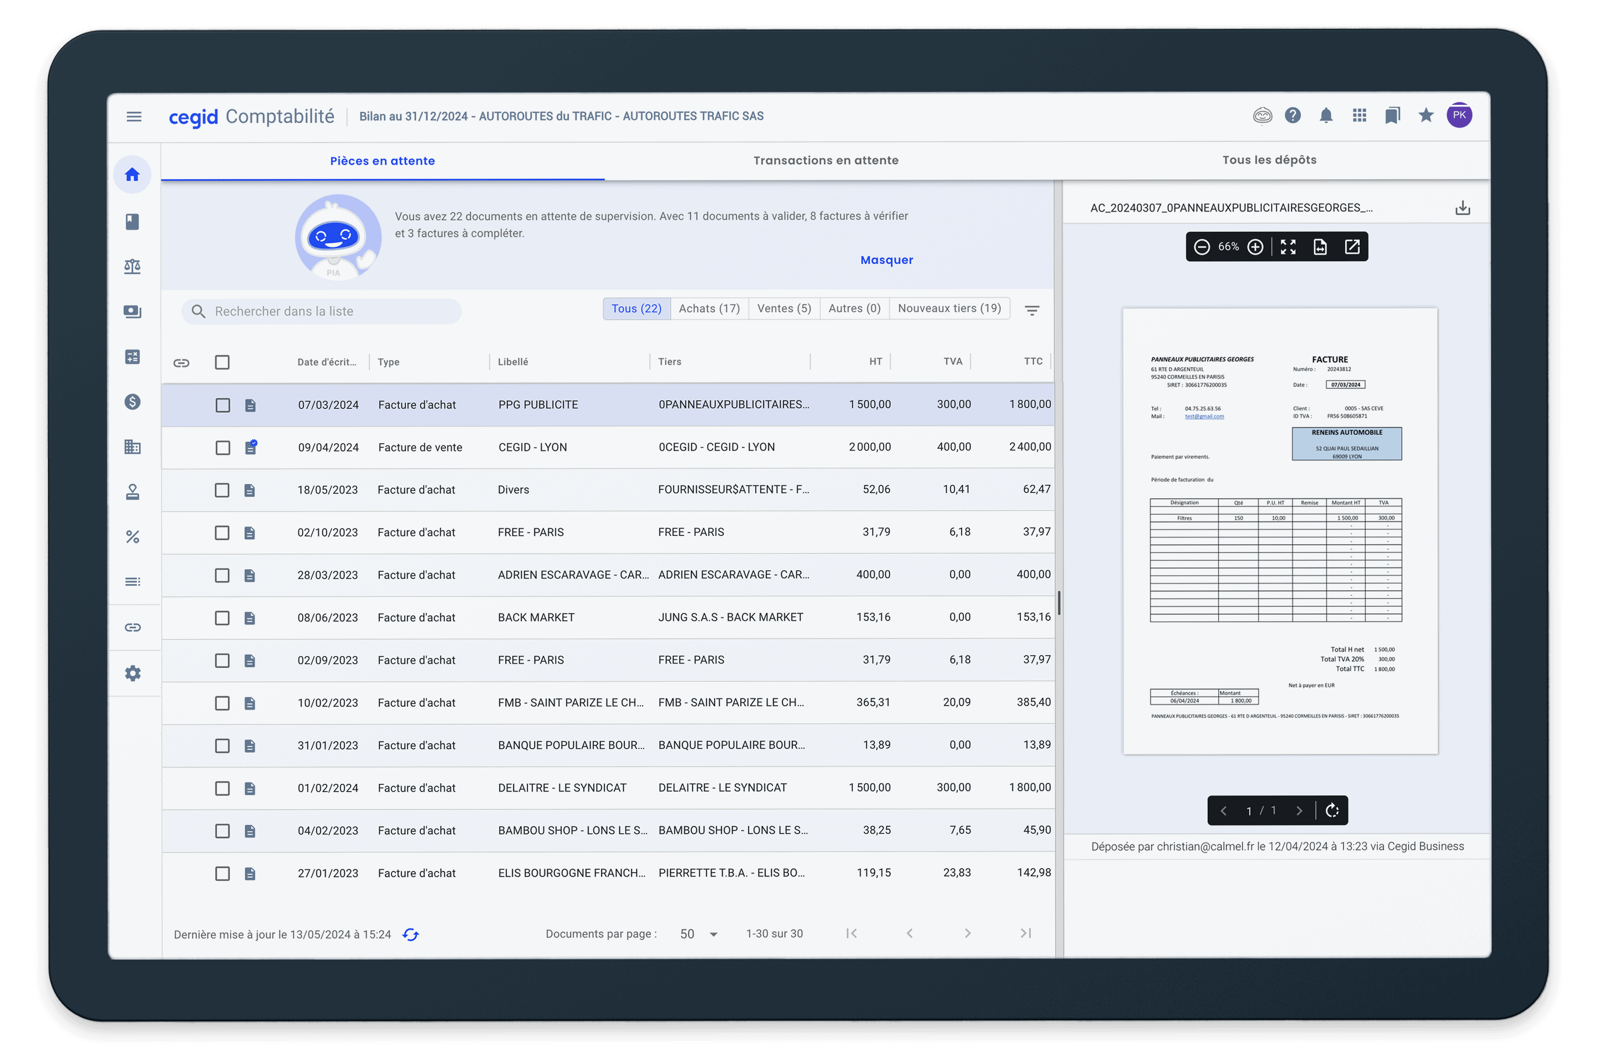Click the download icon for the invoice file
This screenshot has width=1597, height=1054.
[1462, 207]
